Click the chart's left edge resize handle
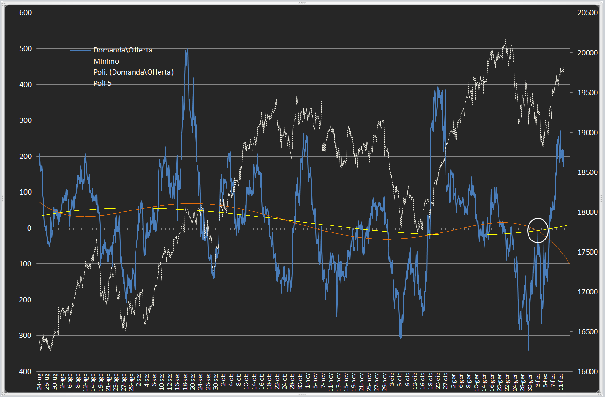The height and width of the screenshot is (397, 605). pyautogui.click(x=2, y=198)
